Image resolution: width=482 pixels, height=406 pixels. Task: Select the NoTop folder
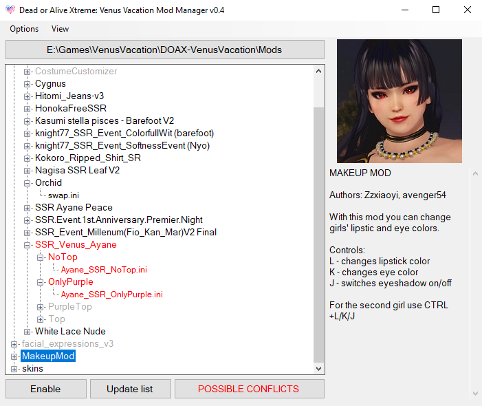(63, 257)
